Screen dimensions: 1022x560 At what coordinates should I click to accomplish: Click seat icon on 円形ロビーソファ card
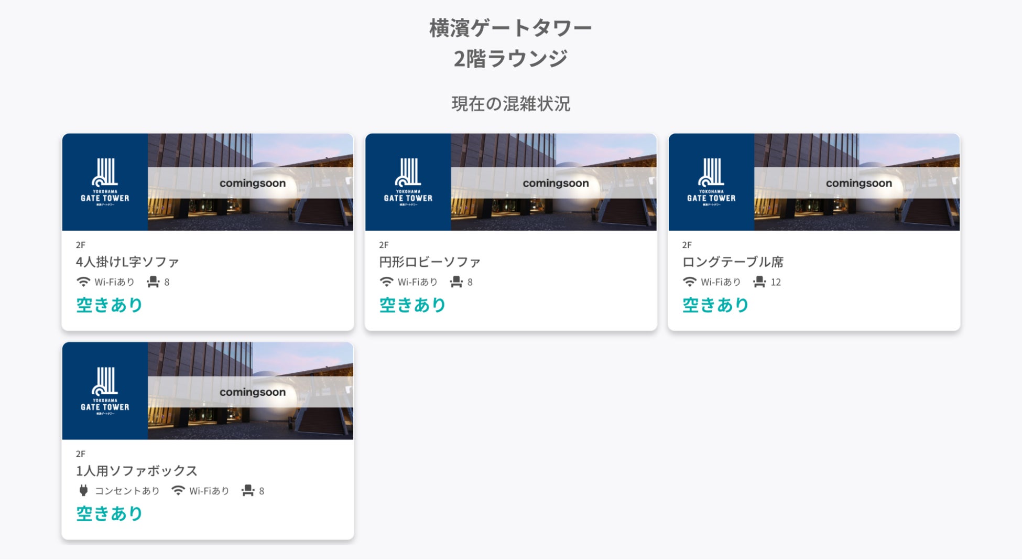pyautogui.click(x=456, y=282)
